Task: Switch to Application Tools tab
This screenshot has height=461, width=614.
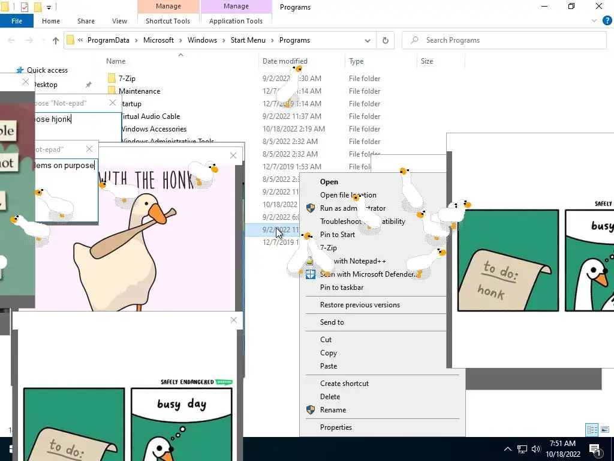Action: (236, 21)
